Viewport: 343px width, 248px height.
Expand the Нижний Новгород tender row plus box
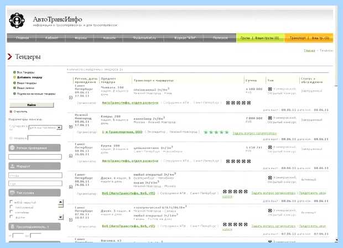coord(71,126)
